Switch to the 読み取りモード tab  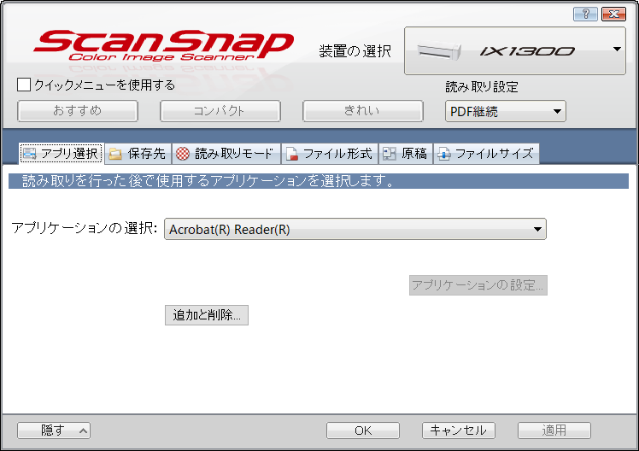(226, 154)
